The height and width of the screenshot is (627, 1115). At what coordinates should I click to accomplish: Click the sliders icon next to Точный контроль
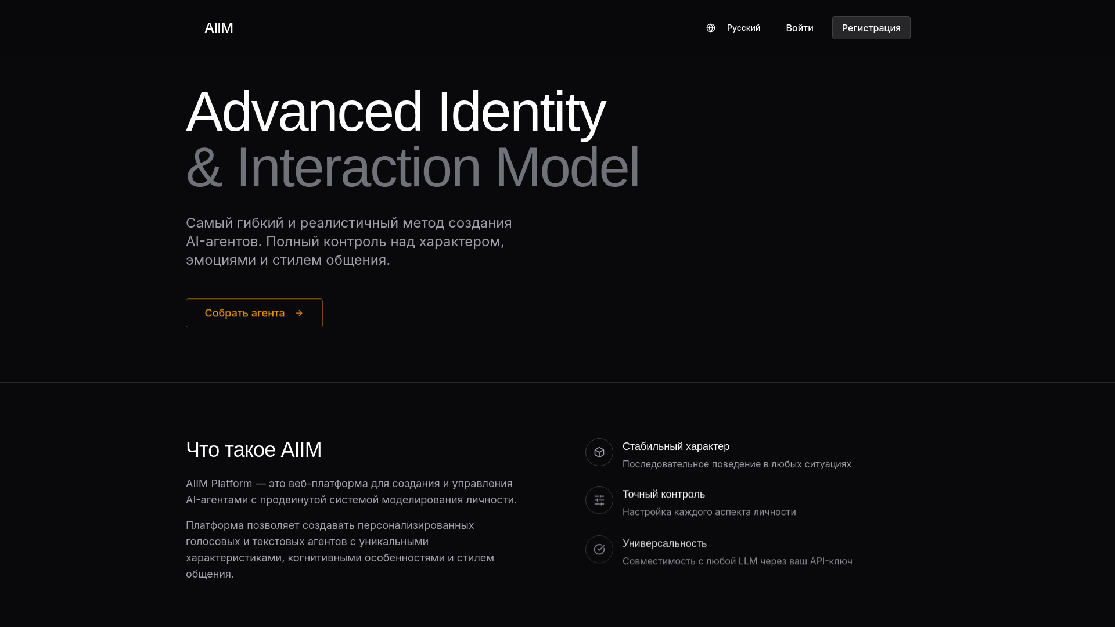(599, 500)
